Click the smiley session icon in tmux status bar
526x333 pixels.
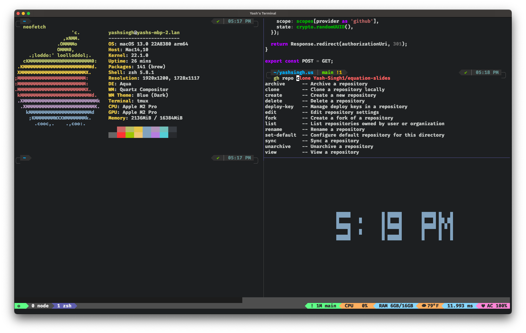[x=19, y=306]
